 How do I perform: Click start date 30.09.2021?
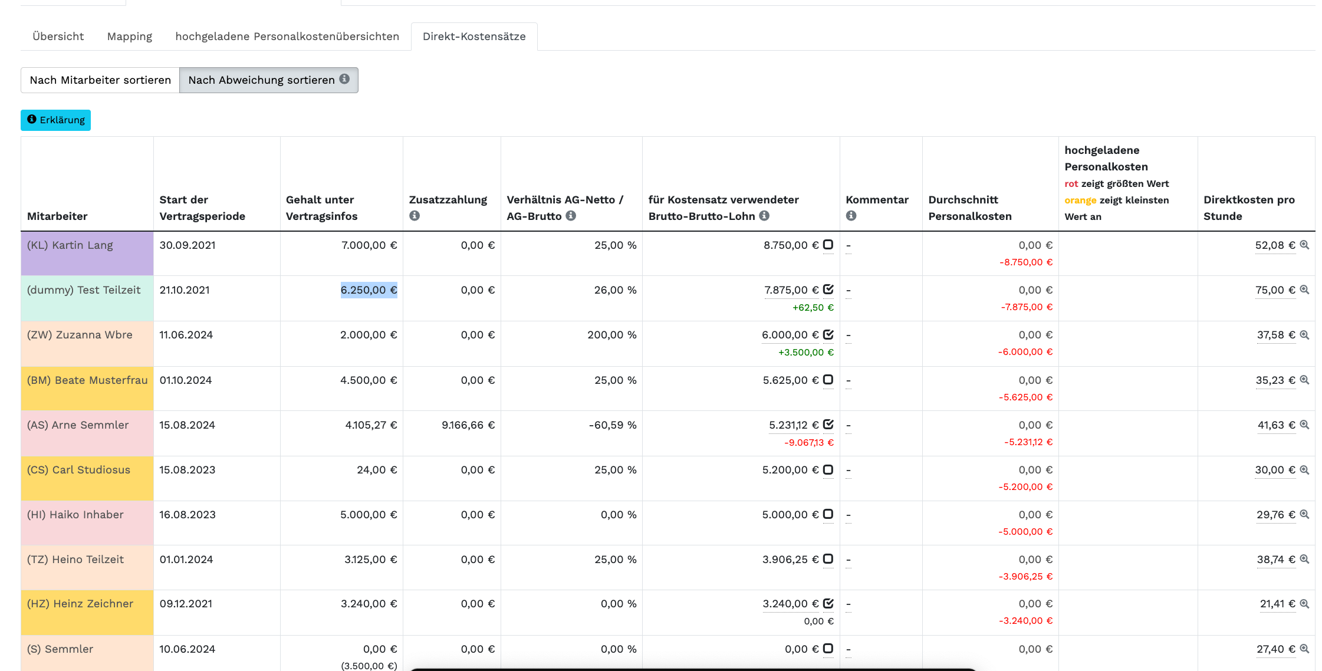point(188,245)
